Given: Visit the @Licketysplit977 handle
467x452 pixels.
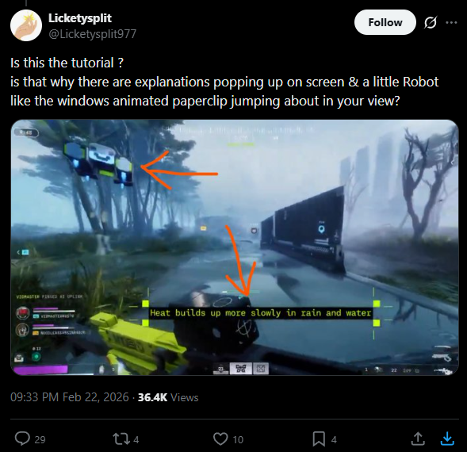Looking at the screenshot, I should (x=92, y=34).
